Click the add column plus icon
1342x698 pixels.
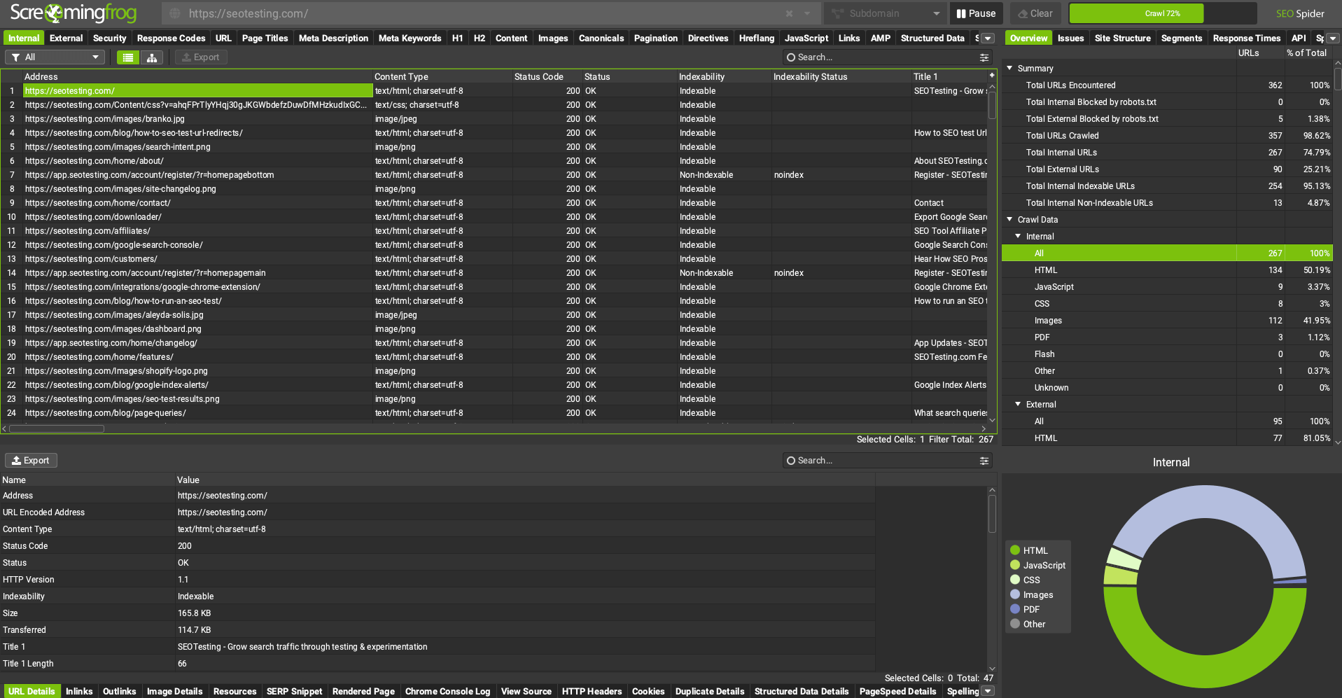tap(991, 76)
